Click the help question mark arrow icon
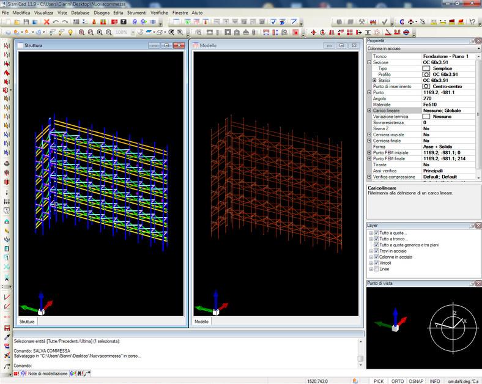 pos(473,22)
